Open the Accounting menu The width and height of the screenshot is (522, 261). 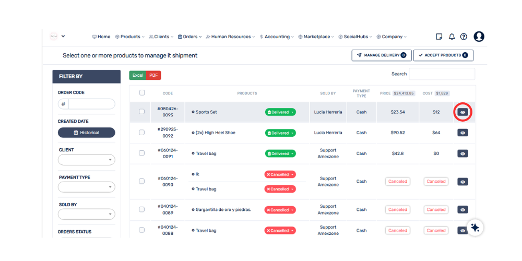277,37
